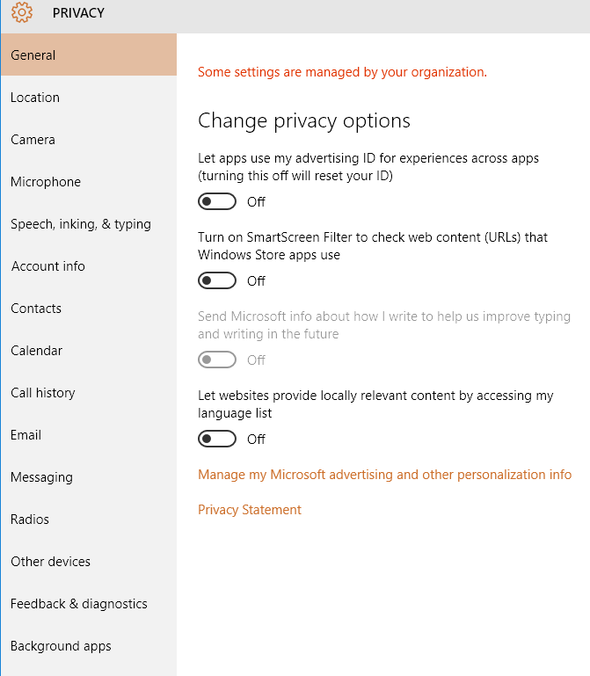
Task: Select Background apps in sidebar
Action: [61, 646]
